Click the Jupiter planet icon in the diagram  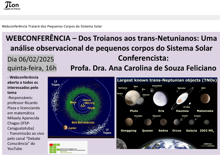(65, 127)
